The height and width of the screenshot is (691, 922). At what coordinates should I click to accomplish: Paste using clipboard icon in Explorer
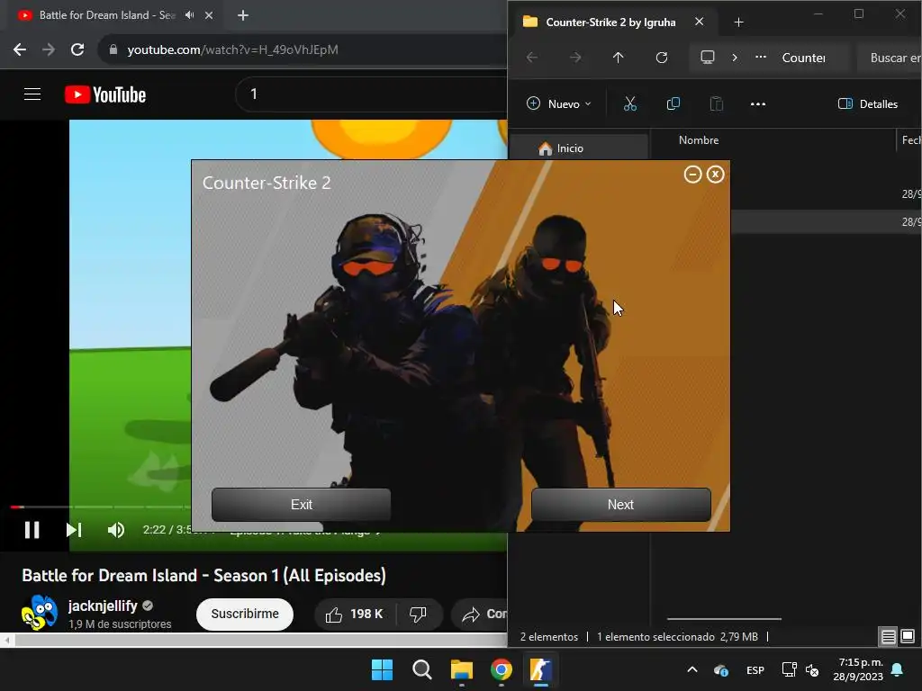click(x=716, y=104)
